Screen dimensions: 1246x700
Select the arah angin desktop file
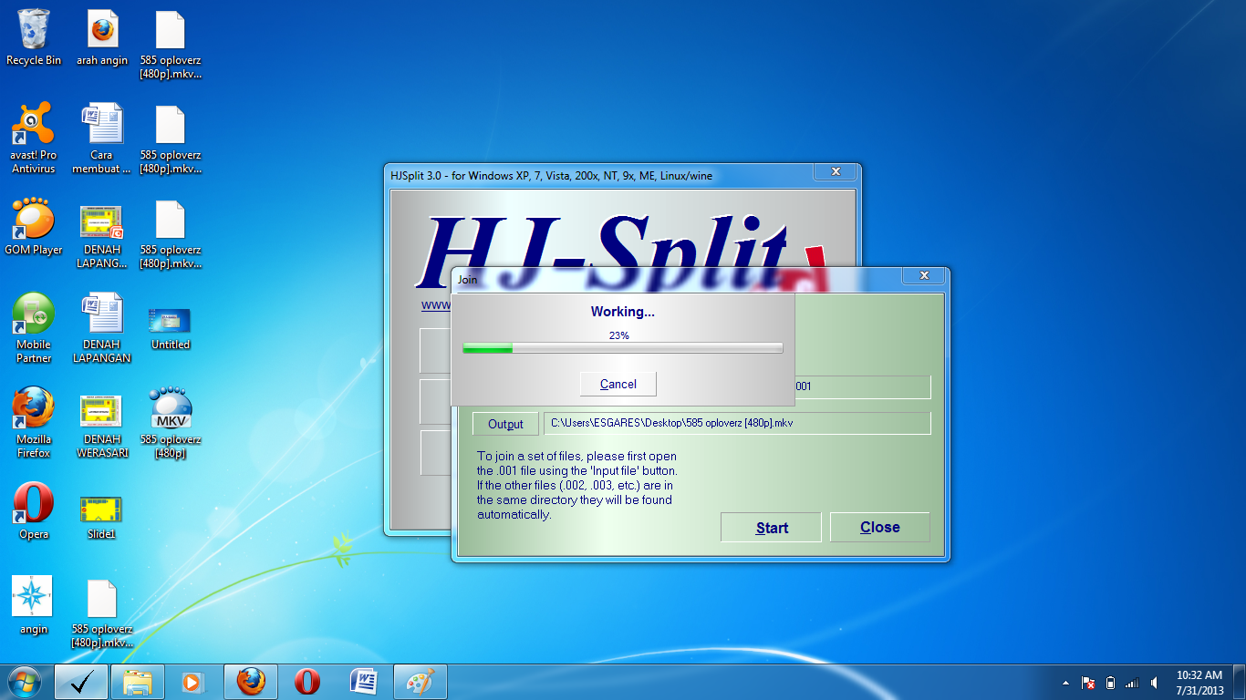(x=102, y=38)
